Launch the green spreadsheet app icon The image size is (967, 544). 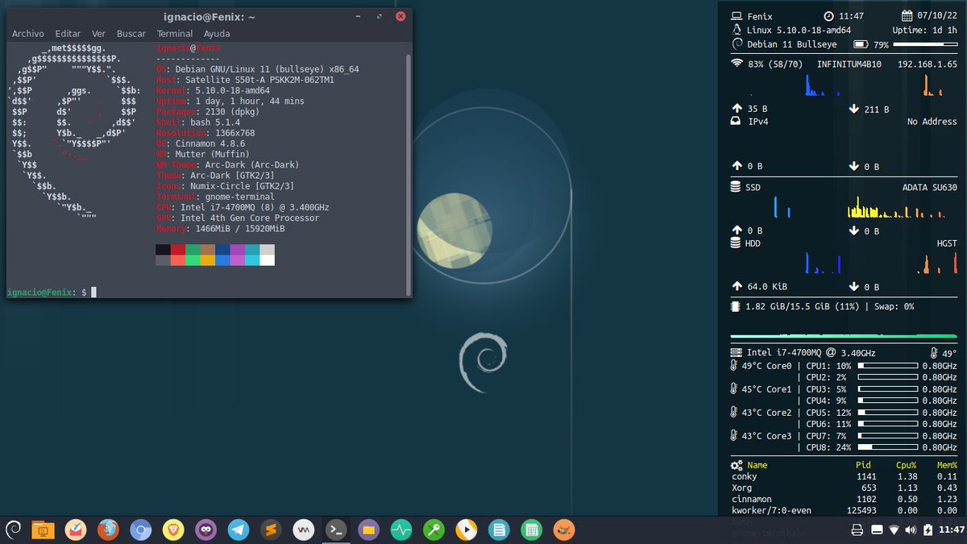click(531, 529)
